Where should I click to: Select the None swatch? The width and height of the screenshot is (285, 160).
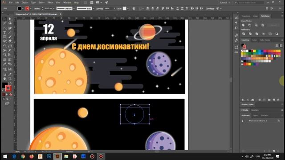tap(242, 51)
